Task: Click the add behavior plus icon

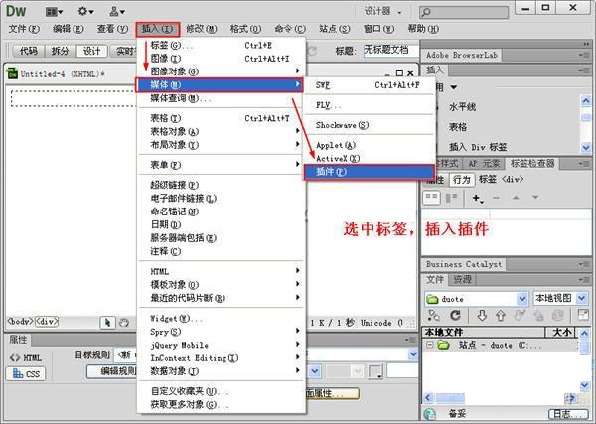Action: pyautogui.click(x=477, y=199)
